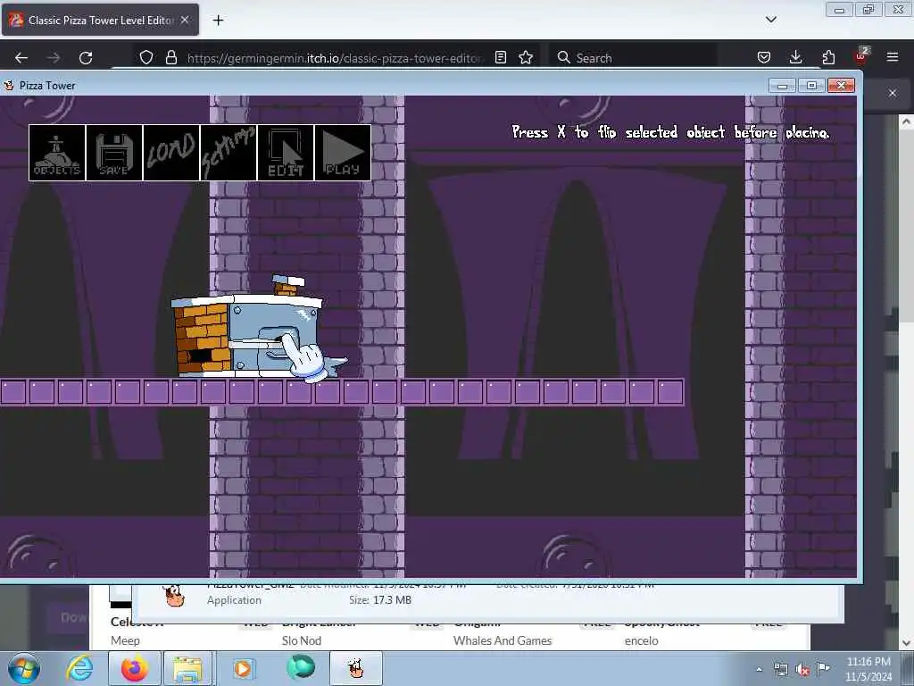The image size is (914, 686).
Task: Open the red extension icon with badge
Action: [x=861, y=56]
